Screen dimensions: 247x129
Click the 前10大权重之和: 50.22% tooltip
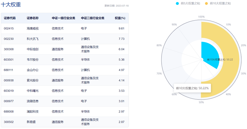click(x=192, y=88)
